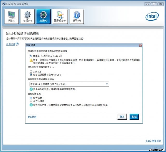The image size is (166, 152).
Task: Open the 說明(H) help tab
Action: coord(77,17)
